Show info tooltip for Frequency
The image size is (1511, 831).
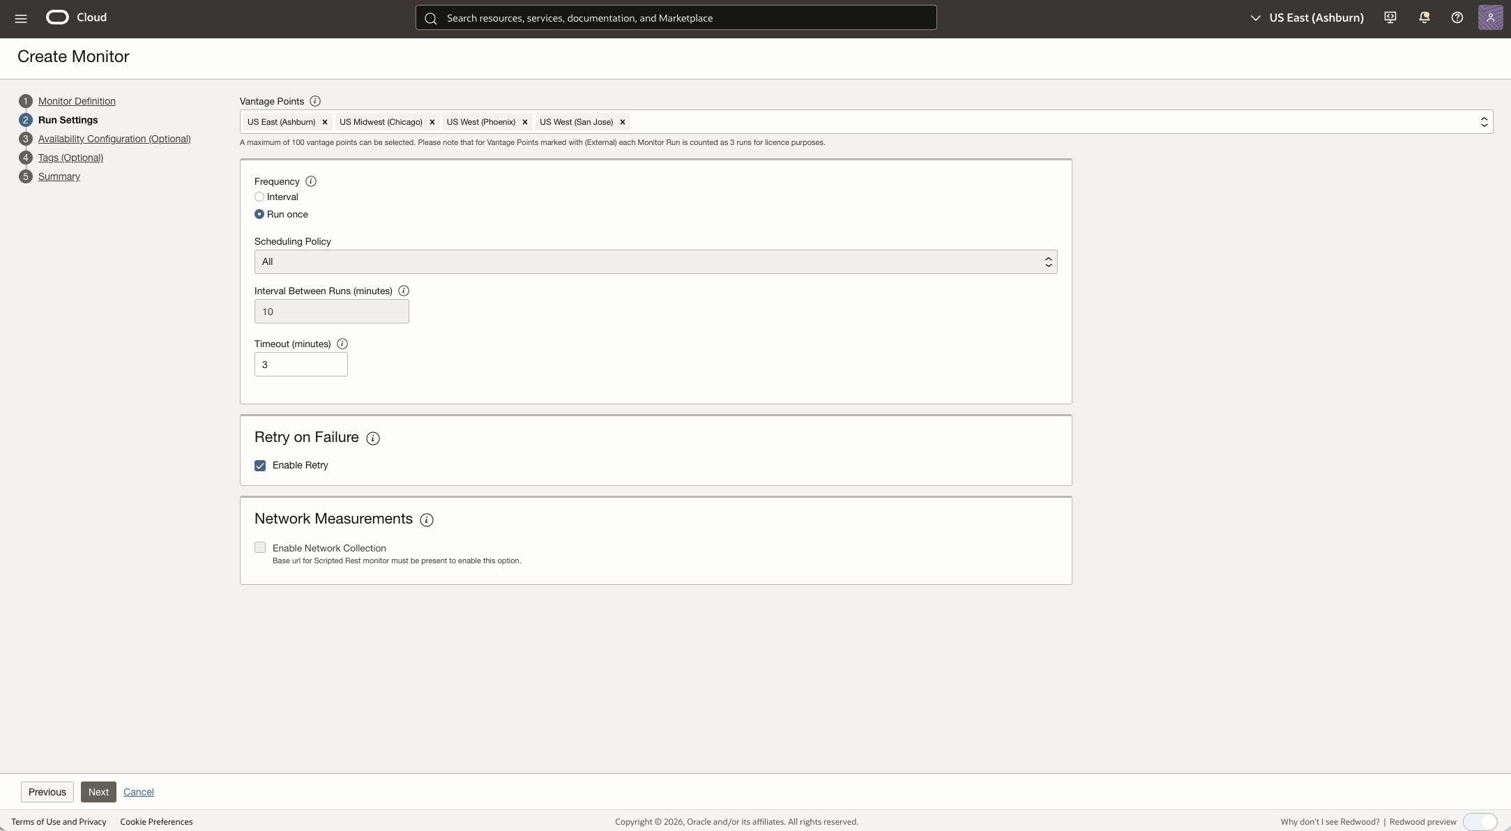[311, 181]
